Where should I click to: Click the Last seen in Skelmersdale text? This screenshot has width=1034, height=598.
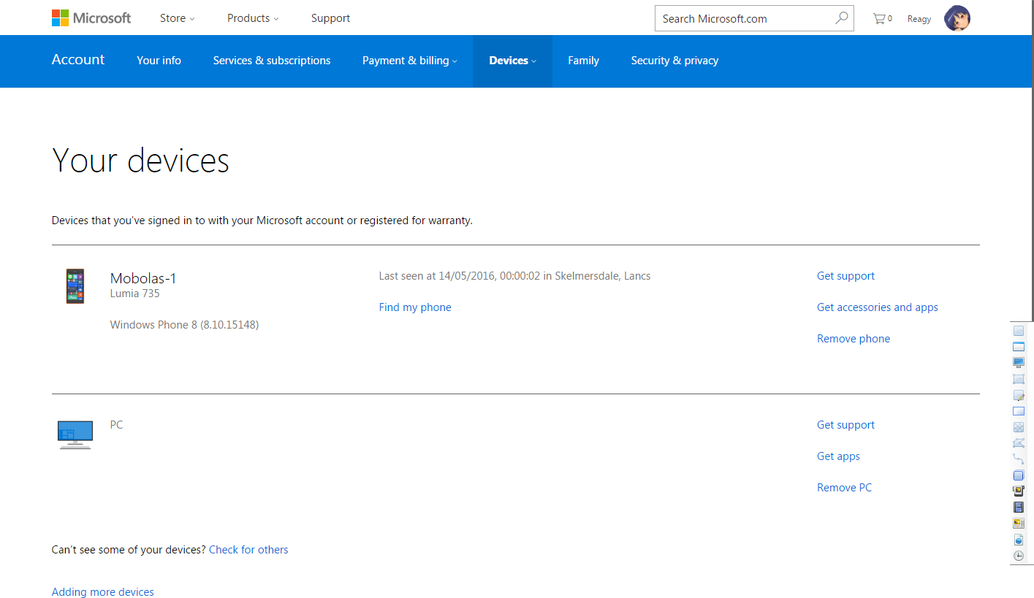(x=514, y=276)
